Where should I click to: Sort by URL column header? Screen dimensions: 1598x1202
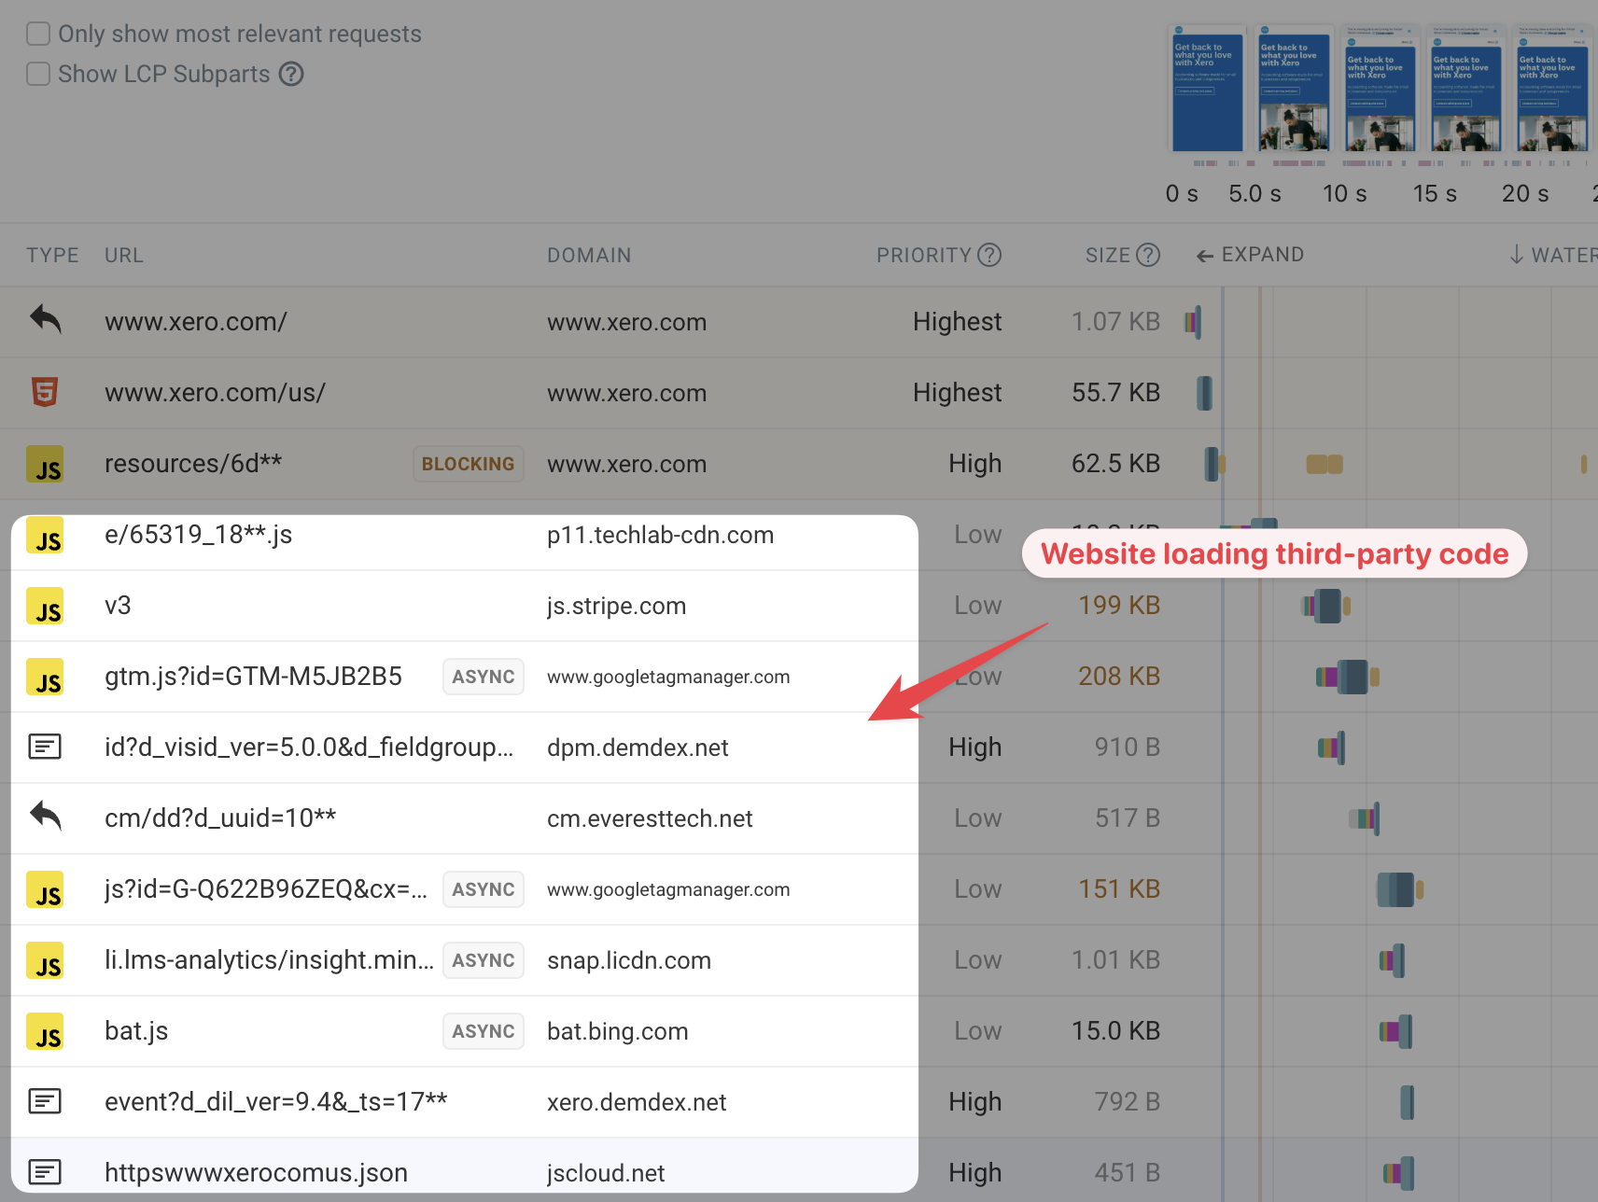(x=124, y=256)
